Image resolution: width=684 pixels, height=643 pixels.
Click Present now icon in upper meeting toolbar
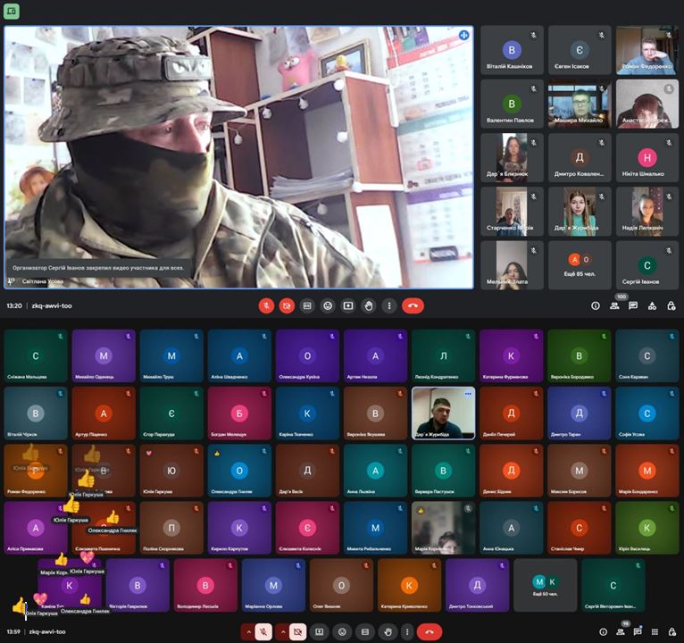click(x=348, y=305)
